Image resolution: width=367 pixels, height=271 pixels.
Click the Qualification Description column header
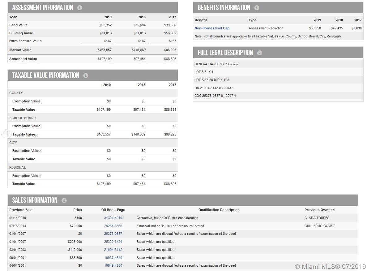point(219,210)
